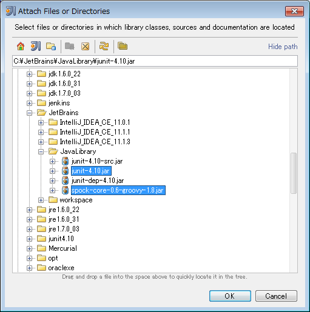Select the JetBrains folder label

coord(64,113)
